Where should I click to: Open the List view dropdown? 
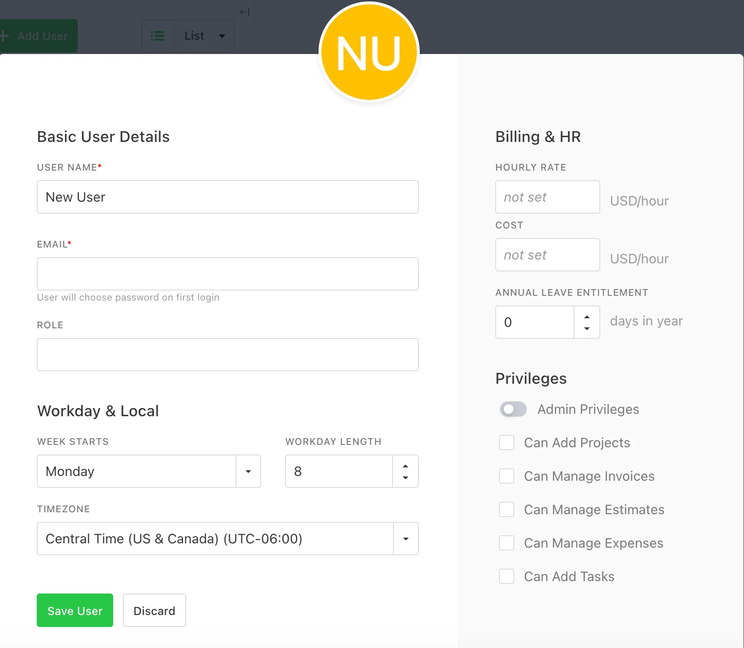[x=205, y=36]
